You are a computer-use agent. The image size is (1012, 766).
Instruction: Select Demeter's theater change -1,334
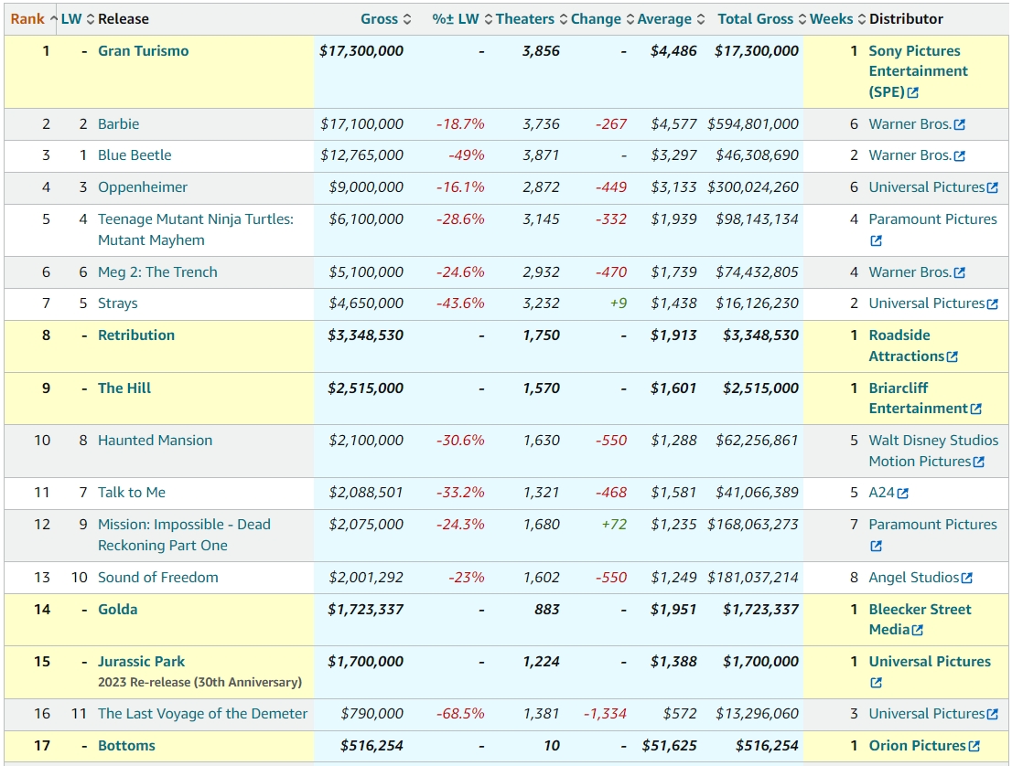coord(605,714)
